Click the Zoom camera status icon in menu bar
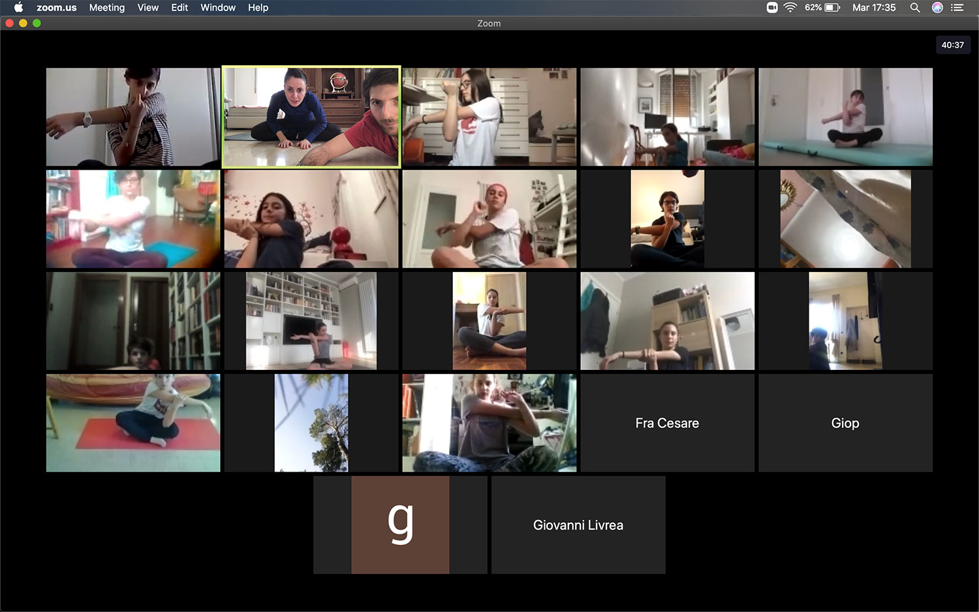This screenshot has width=979, height=612. 772,7
